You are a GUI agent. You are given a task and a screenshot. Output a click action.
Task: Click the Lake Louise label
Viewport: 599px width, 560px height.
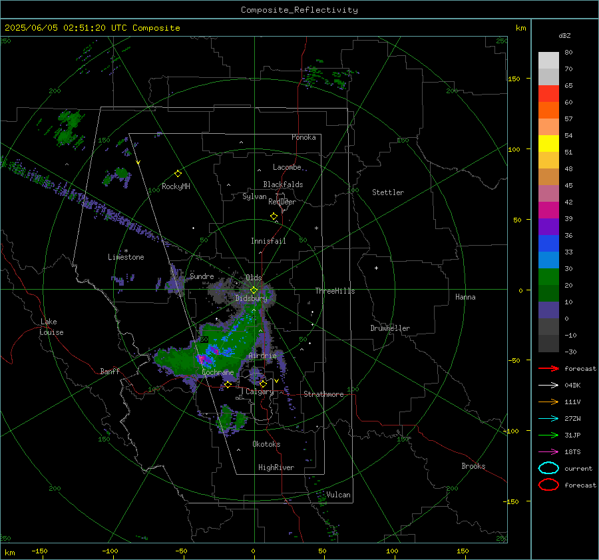click(51, 327)
